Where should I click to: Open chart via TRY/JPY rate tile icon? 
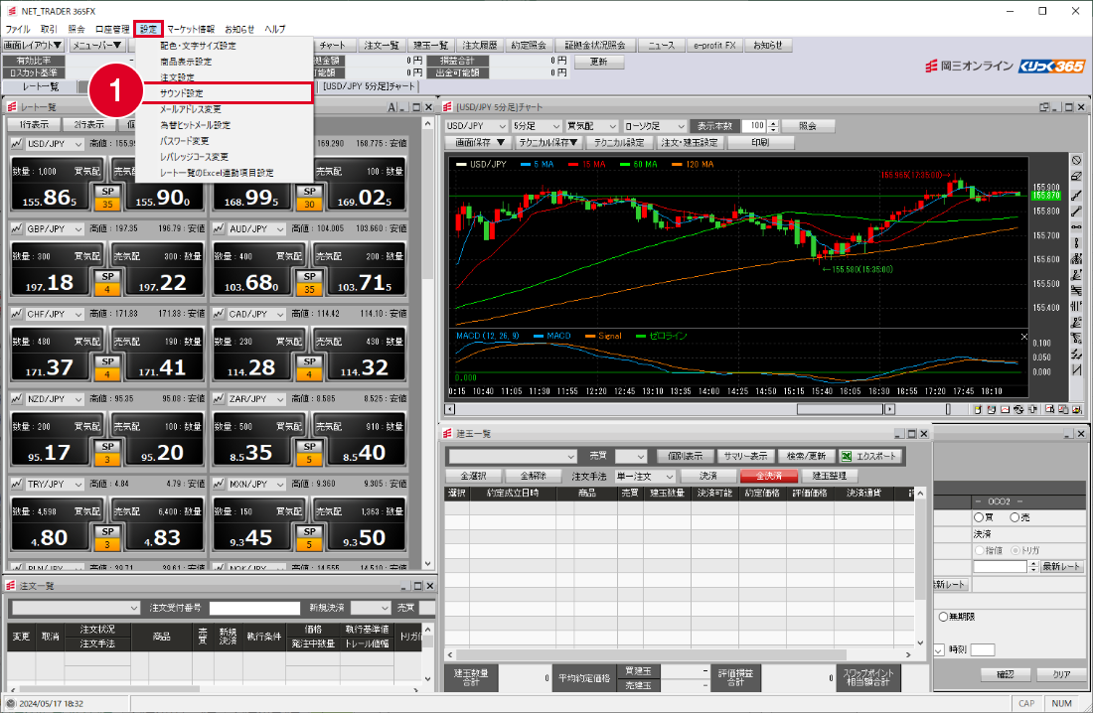pyautogui.click(x=16, y=484)
